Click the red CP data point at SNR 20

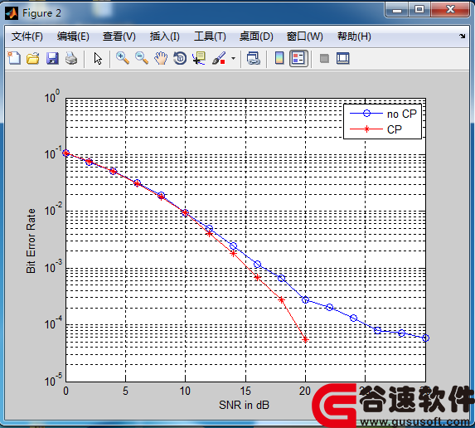point(305,340)
